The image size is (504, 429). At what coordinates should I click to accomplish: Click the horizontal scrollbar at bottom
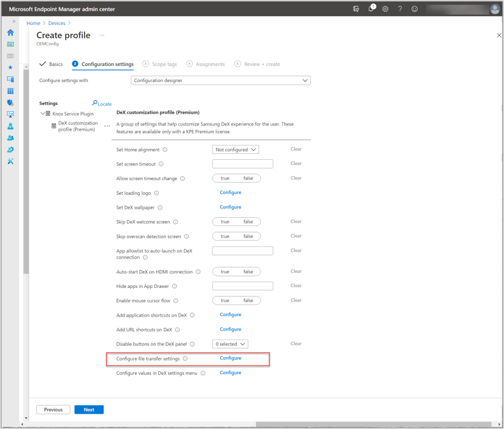(373, 425)
